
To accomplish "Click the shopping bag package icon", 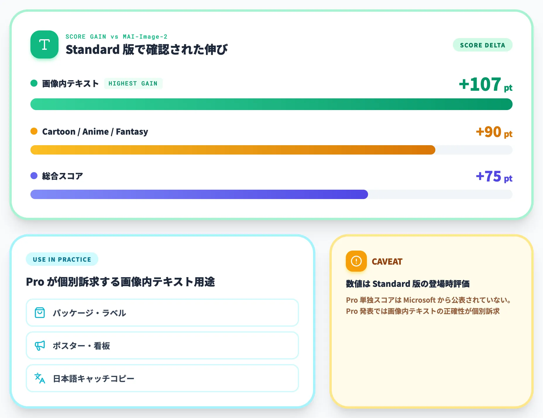I will pos(40,313).
